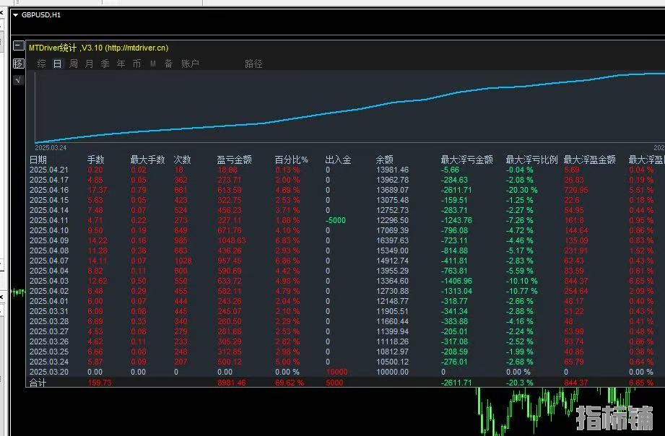Toggle the √ checkmark chart box

click(18, 79)
